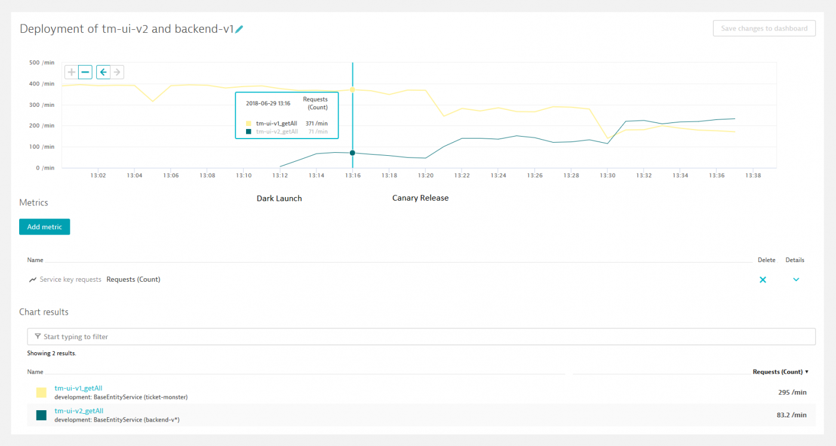
Task: Click the pencil icon to rename the chart
Action: click(x=239, y=28)
